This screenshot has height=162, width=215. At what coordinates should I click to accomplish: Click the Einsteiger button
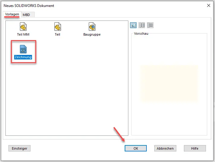[20, 148]
